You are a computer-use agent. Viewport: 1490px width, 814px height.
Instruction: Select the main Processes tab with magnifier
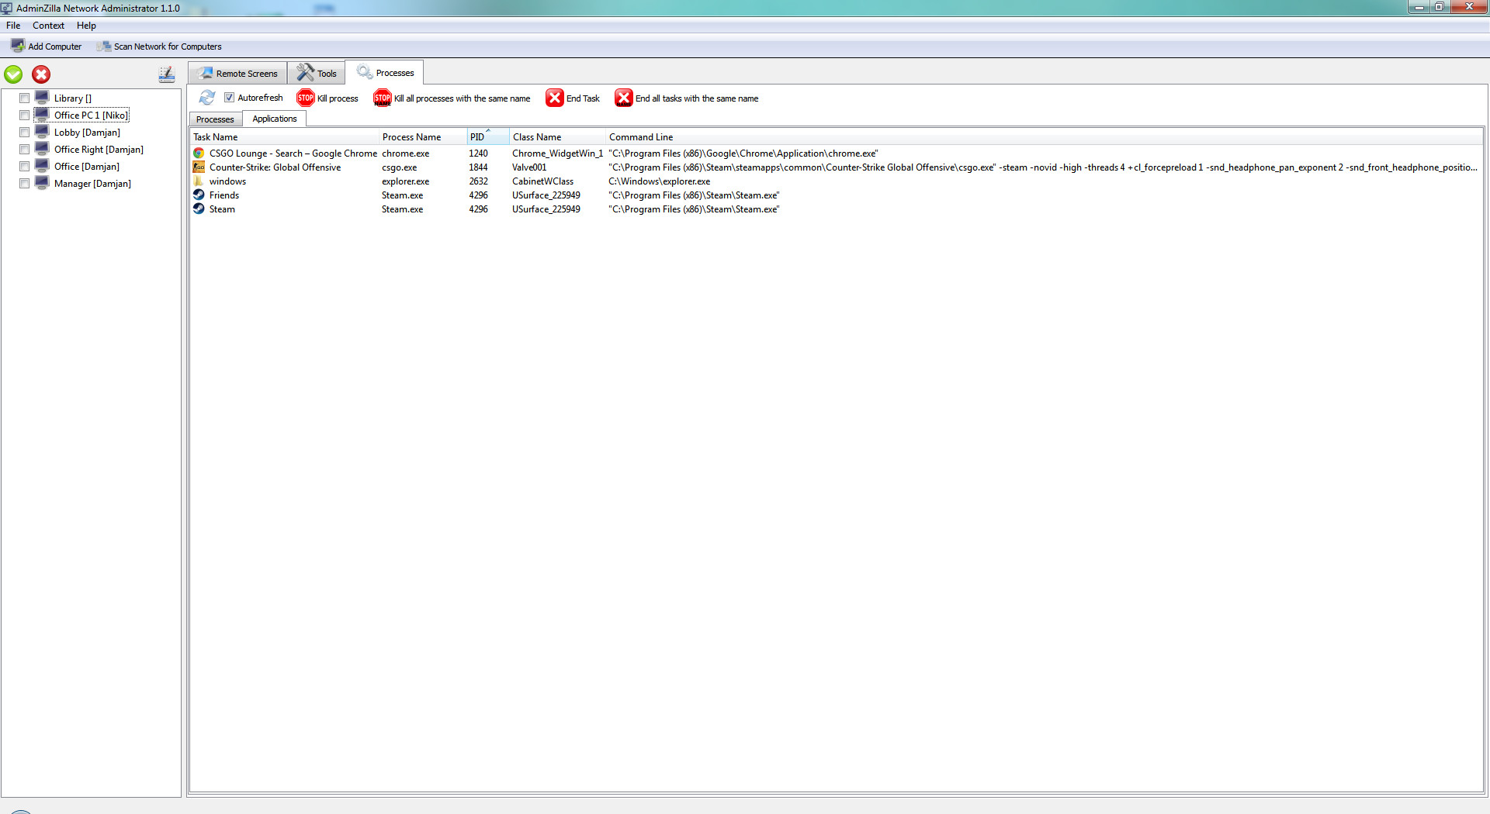[385, 73]
